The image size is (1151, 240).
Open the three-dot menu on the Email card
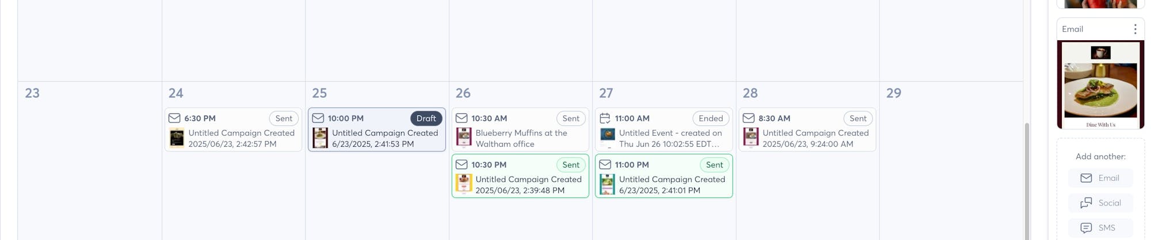coord(1135,29)
